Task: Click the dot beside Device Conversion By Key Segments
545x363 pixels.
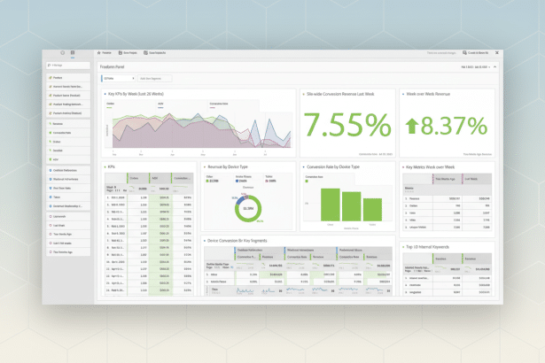Action: tap(205, 241)
